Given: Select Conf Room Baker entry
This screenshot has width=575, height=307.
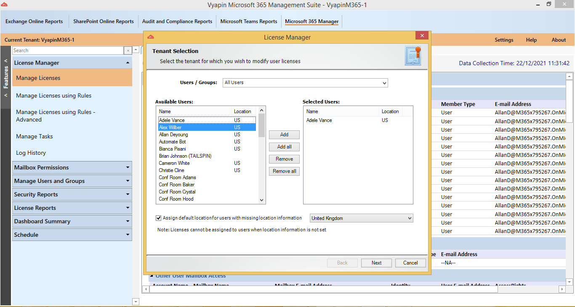Looking at the screenshot, I should pos(207,185).
